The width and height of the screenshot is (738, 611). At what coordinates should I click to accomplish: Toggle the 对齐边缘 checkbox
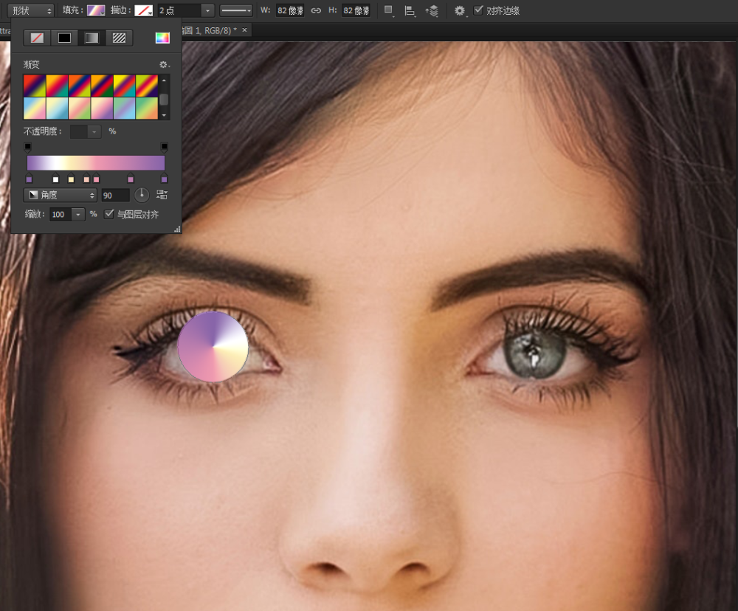pyautogui.click(x=478, y=10)
